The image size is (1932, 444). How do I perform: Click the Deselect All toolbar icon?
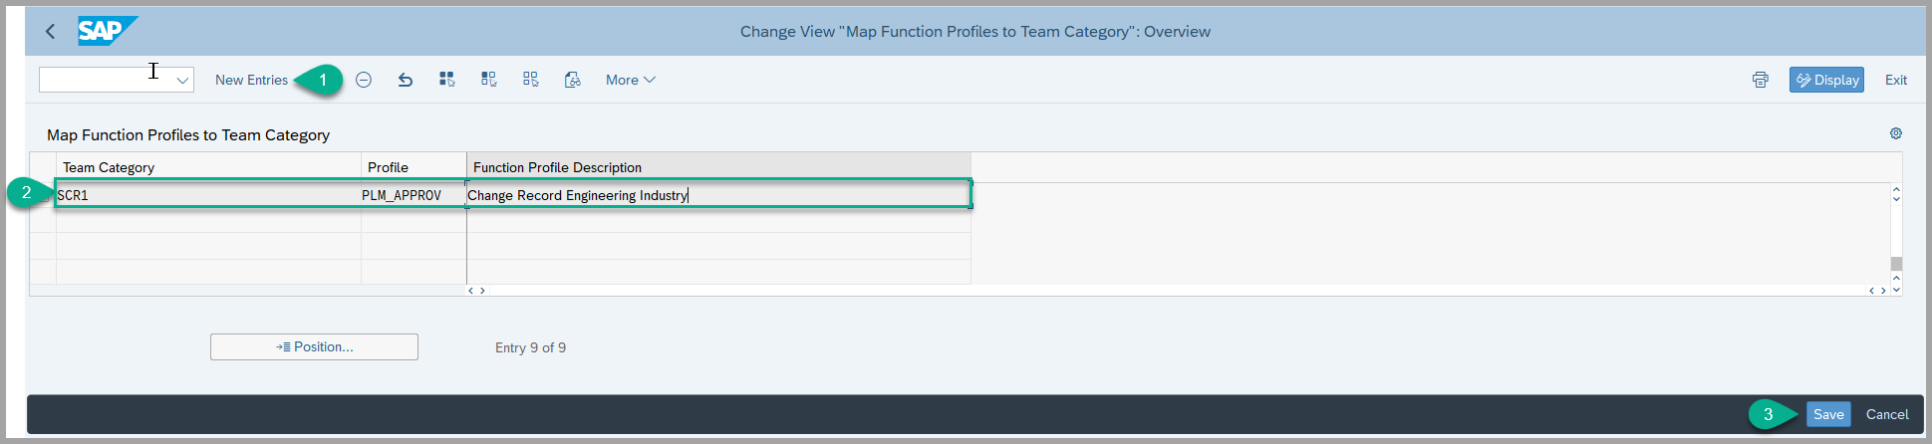click(x=531, y=80)
